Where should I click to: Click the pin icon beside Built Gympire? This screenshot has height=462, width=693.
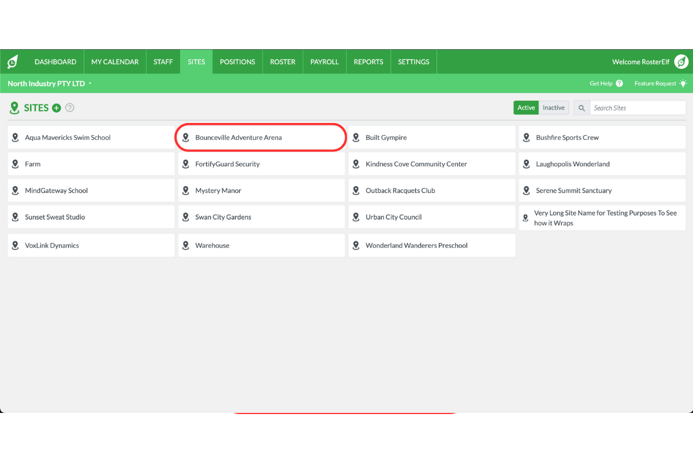[x=356, y=137]
